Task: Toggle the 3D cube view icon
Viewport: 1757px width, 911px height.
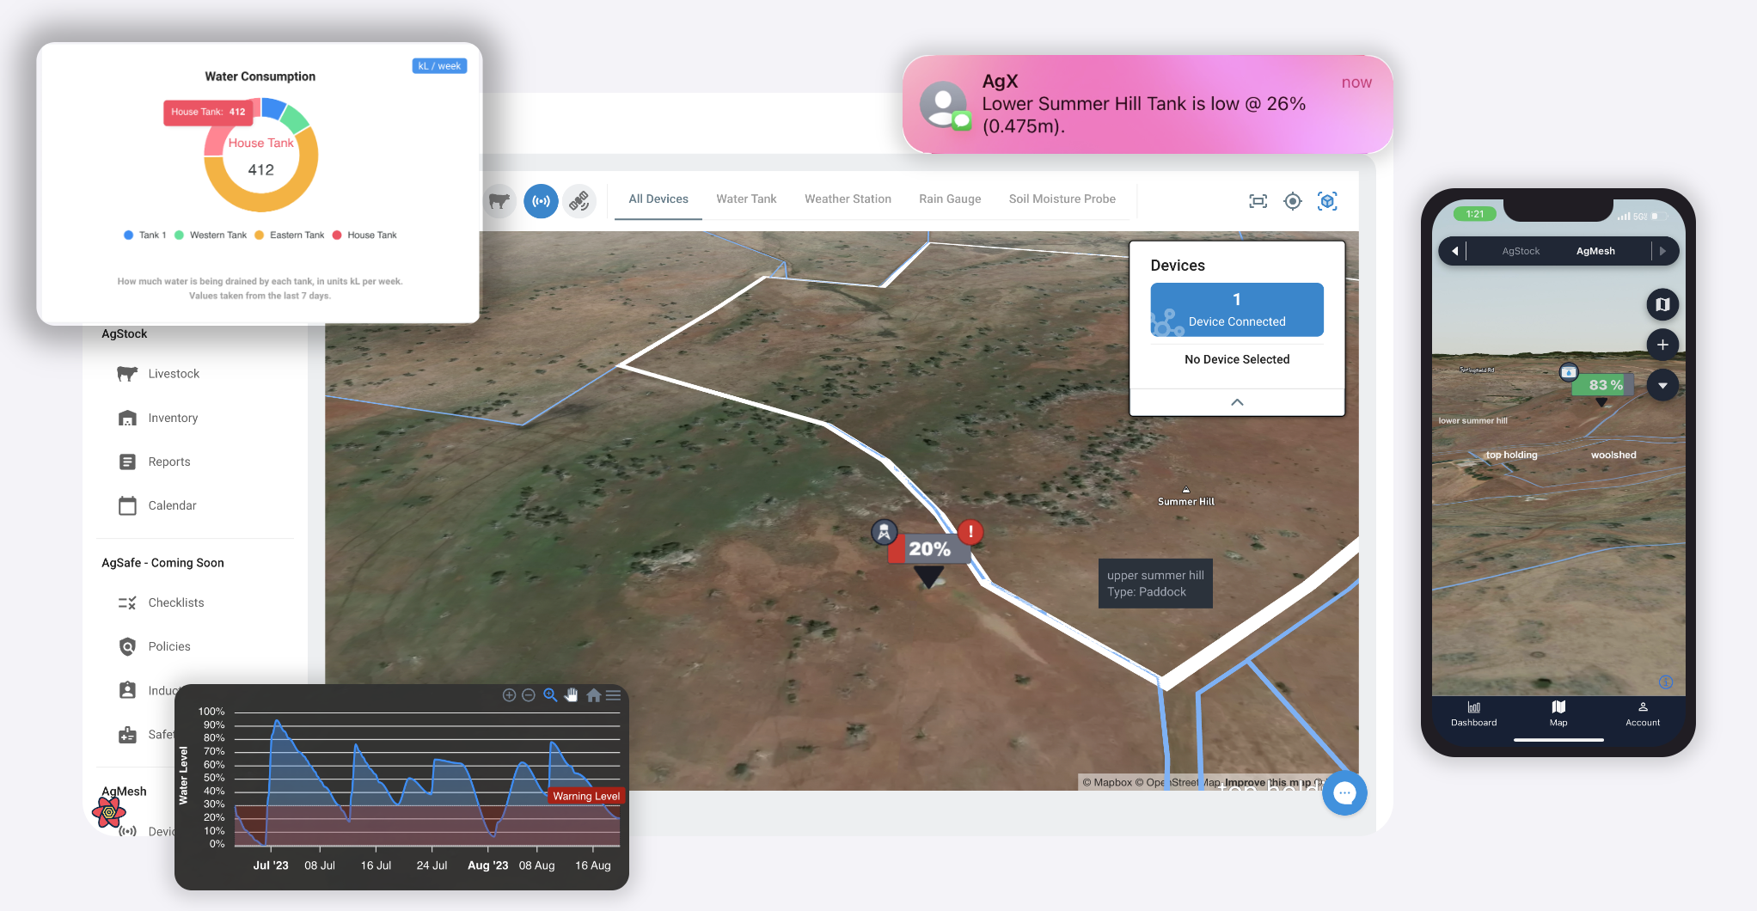Action: (x=1327, y=201)
